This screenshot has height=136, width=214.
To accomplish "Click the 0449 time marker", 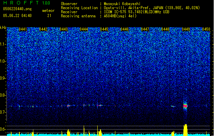I will coord(186,29).
